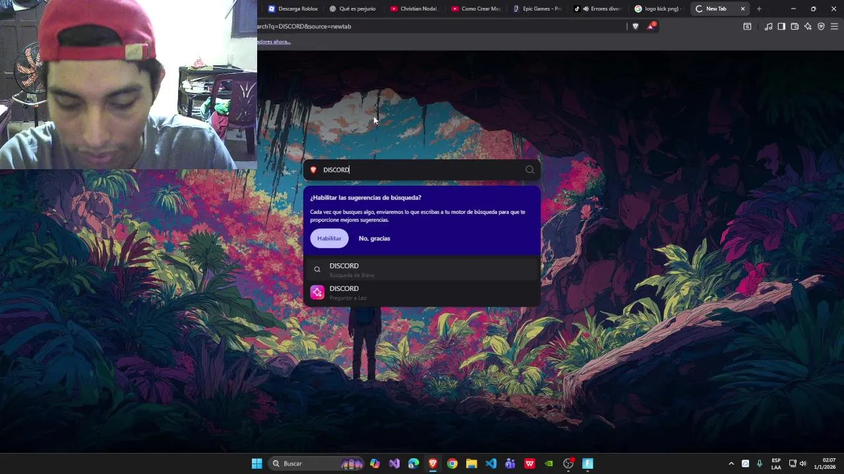Open WPS Office red taskbar icon
844x474 pixels.
[529, 463]
